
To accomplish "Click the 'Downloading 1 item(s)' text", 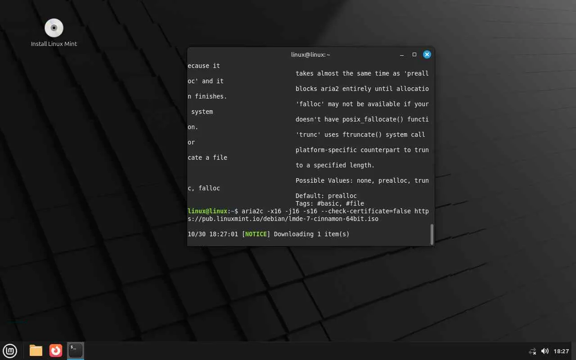I will (x=312, y=234).
